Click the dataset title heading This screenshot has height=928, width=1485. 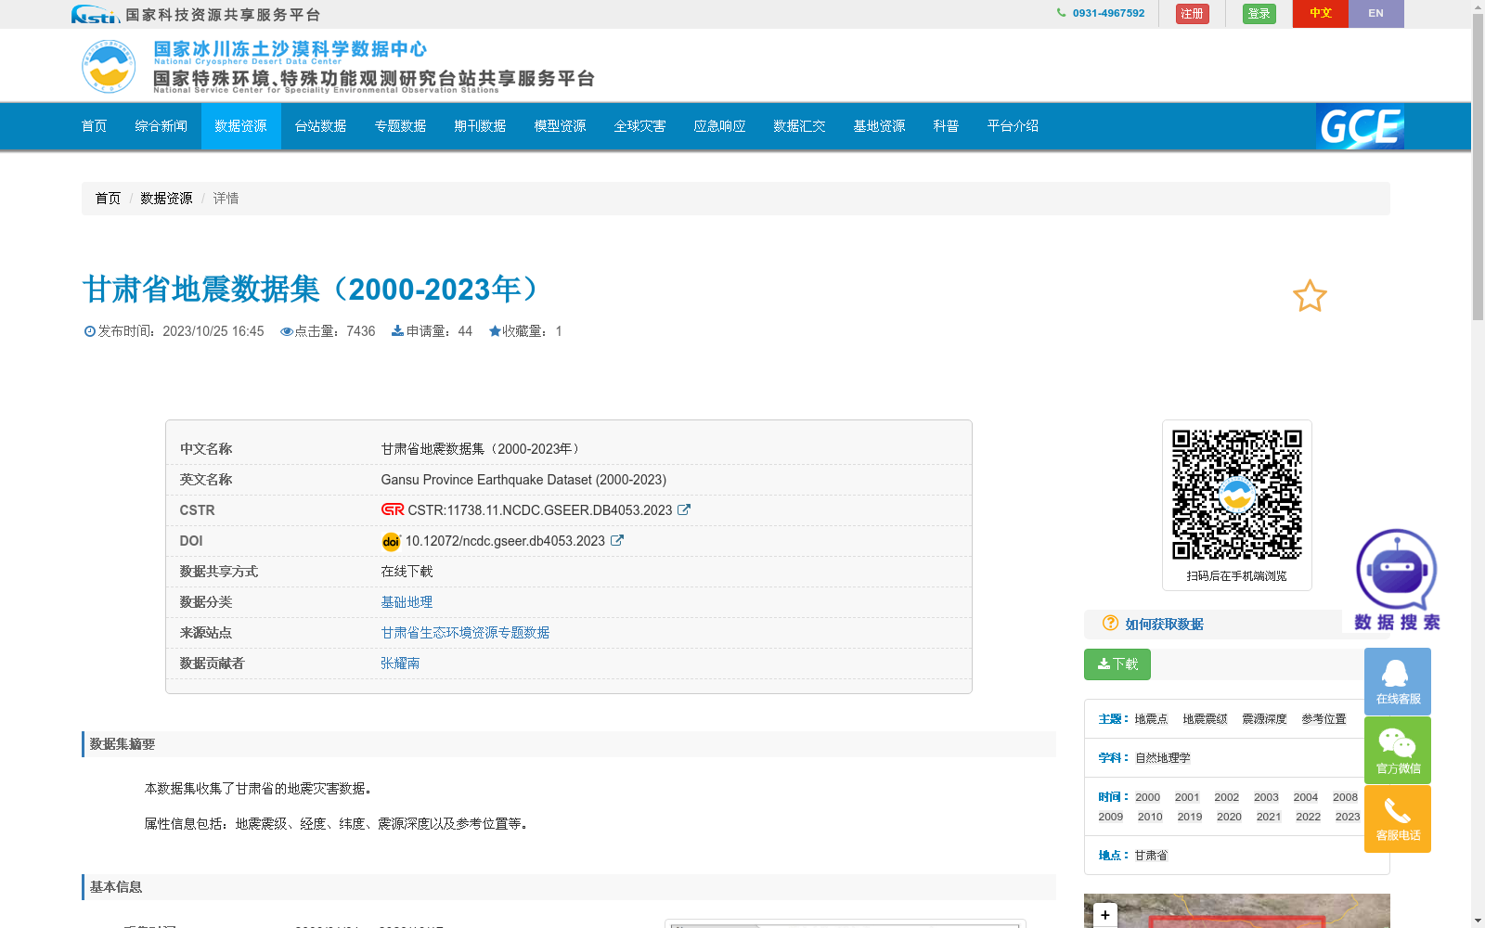click(314, 290)
